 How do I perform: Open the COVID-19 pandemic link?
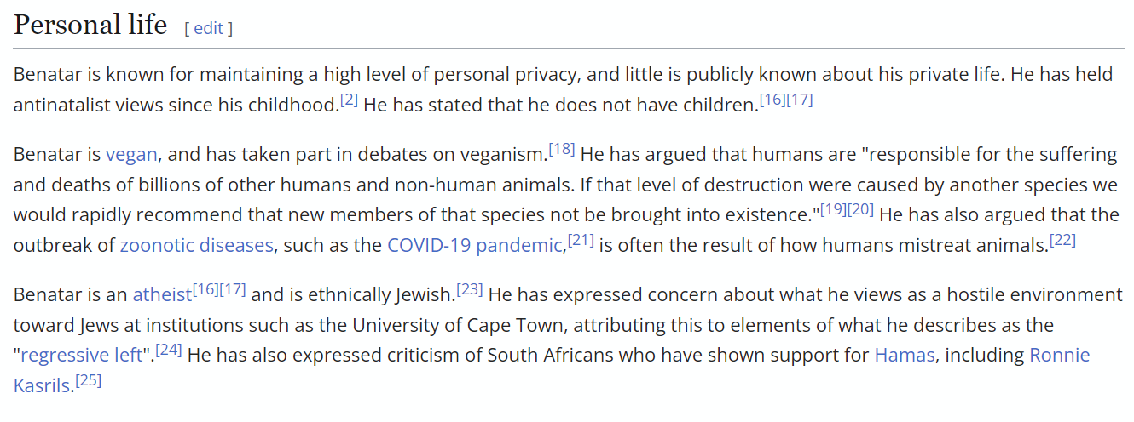[x=475, y=246]
